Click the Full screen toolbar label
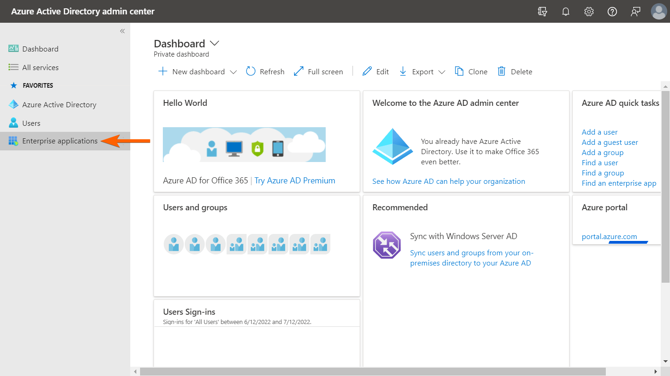The width and height of the screenshot is (670, 376). coord(325,71)
